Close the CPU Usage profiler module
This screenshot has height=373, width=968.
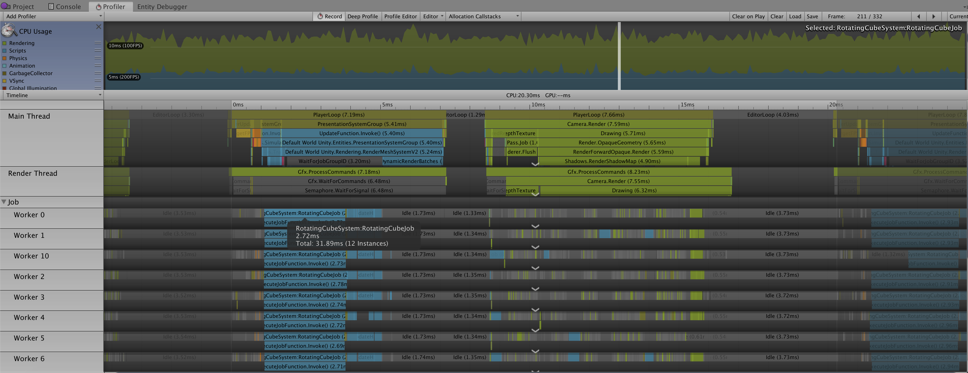tap(98, 27)
